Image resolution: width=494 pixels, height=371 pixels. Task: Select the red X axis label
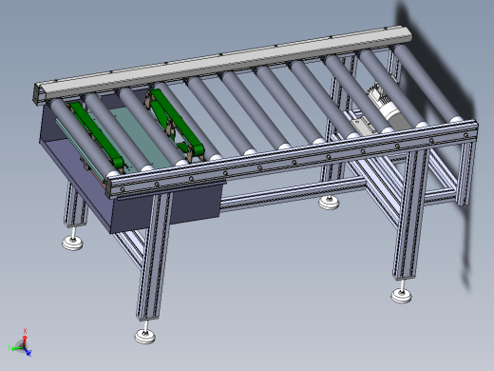coord(25,331)
